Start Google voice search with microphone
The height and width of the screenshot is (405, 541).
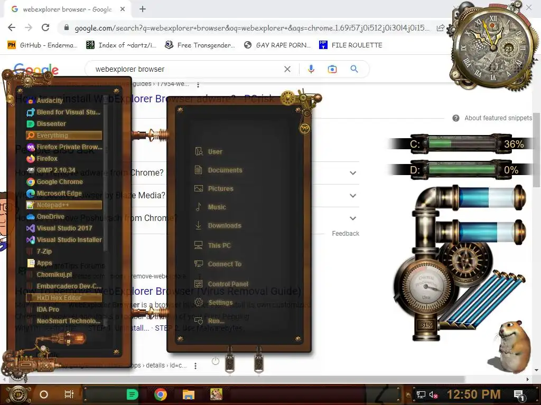[311, 69]
